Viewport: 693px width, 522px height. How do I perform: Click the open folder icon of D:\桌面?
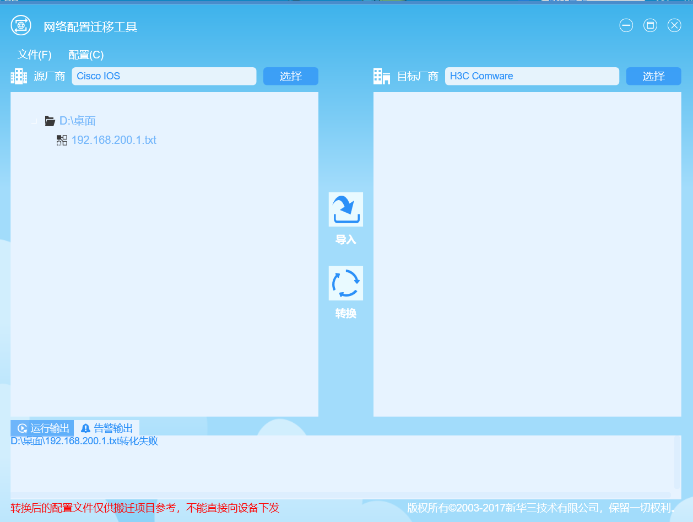pyautogui.click(x=50, y=121)
